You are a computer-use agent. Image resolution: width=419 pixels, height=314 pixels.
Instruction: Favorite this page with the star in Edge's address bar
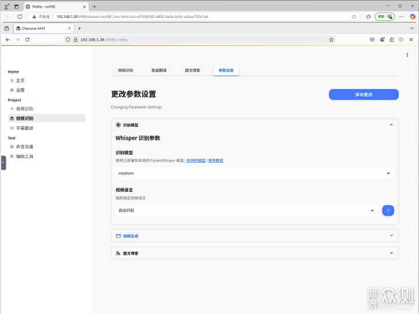[354, 16]
